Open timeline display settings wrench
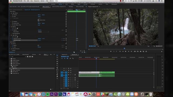 tap(73, 58)
